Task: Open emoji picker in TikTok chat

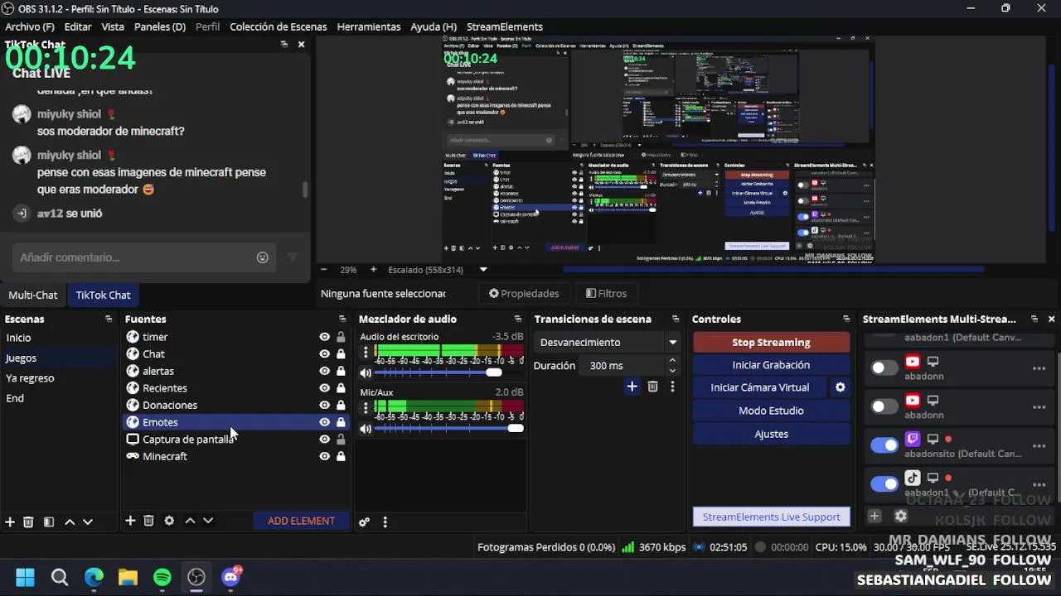Action: 262,257
